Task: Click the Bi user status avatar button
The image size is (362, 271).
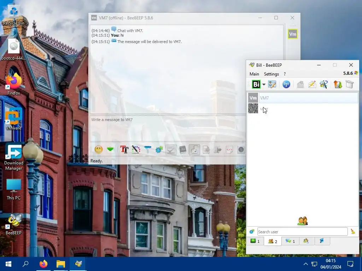Action: [256, 84]
